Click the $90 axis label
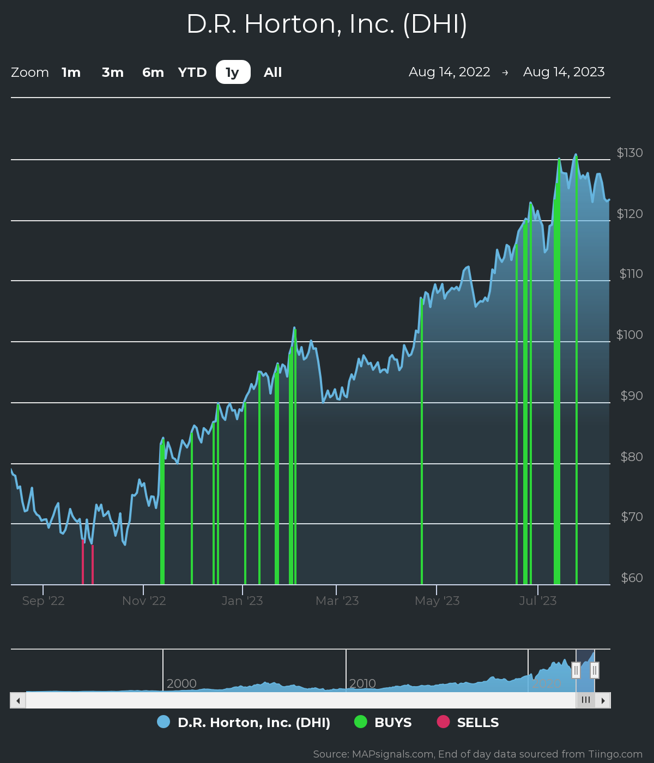Viewport: 654px width, 763px height. pyautogui.click(x=632, y=396)
